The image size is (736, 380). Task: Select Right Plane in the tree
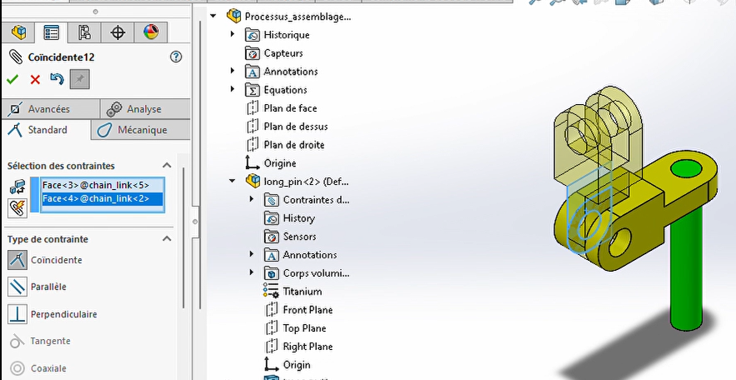click(x=308, y=347)
